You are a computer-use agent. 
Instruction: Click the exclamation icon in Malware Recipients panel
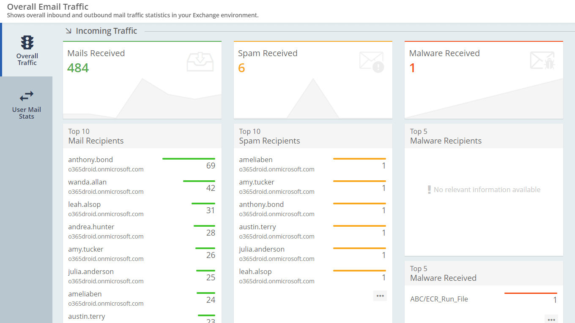(429, 189)
